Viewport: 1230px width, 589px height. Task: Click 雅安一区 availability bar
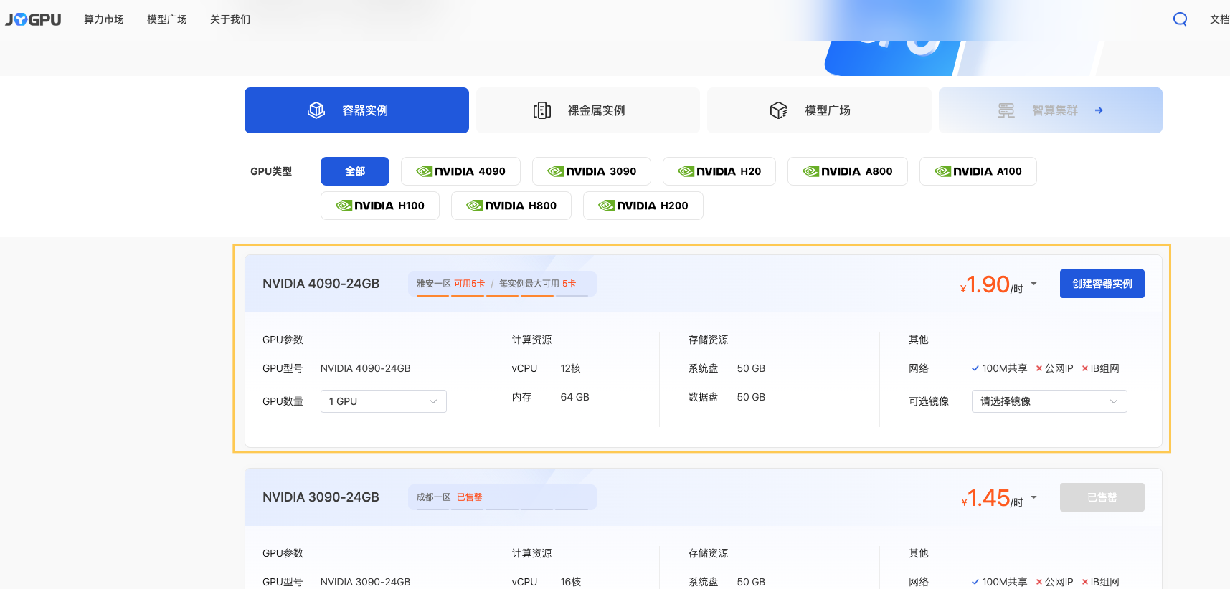(502, 284)
